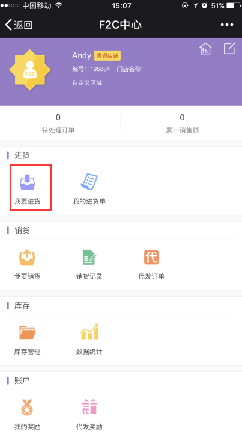Tap the 15:07 status bar clock

point(121,5)
